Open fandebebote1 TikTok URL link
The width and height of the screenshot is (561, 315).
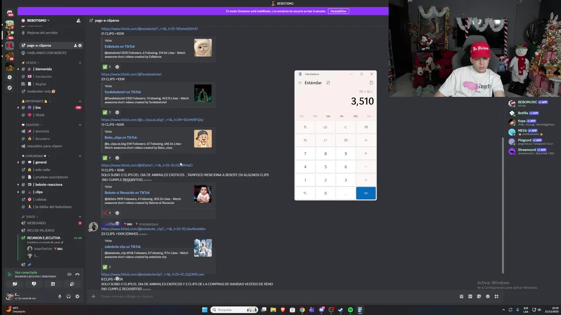pos(131,74)
